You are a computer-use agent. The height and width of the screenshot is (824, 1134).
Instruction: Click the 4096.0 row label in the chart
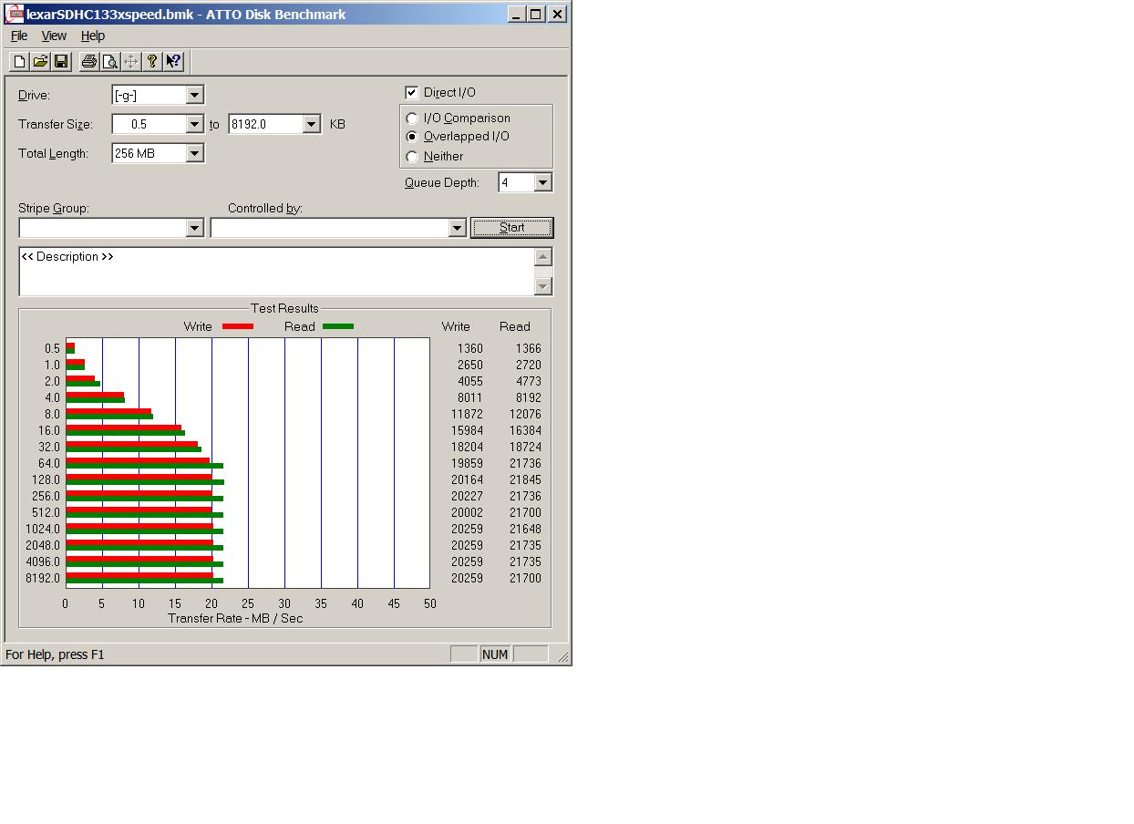43,561
